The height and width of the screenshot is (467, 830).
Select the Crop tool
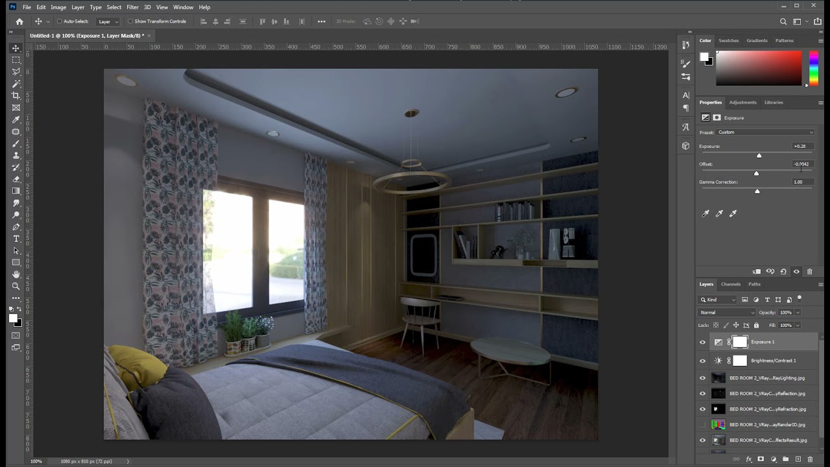click(16, 95)
